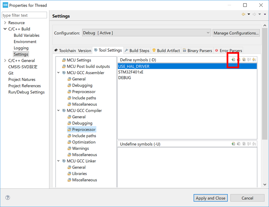Image resolution: width=269 pixels, height=207 pixels.
Task: Collapse the C/C++ Build tree node
Action: tap(5, 29)
